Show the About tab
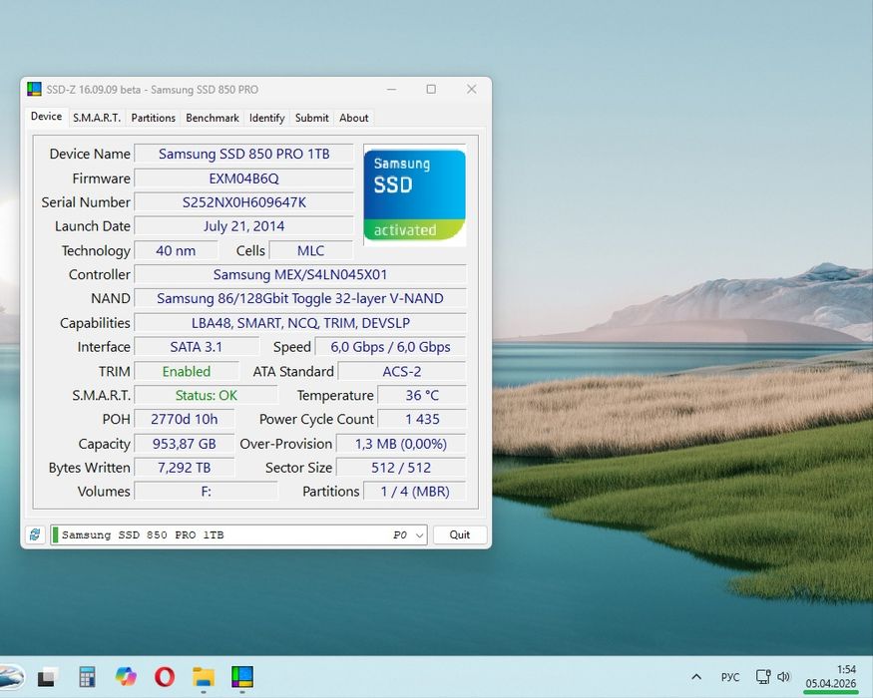 pos(354,118)
